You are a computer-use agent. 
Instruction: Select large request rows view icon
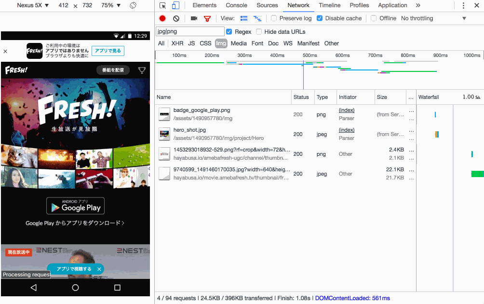[244, 18]
